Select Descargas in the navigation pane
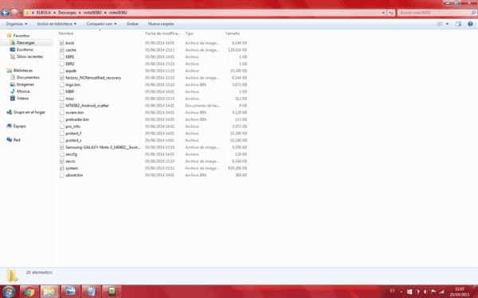 pyautogui.click(x=25, y=43)
